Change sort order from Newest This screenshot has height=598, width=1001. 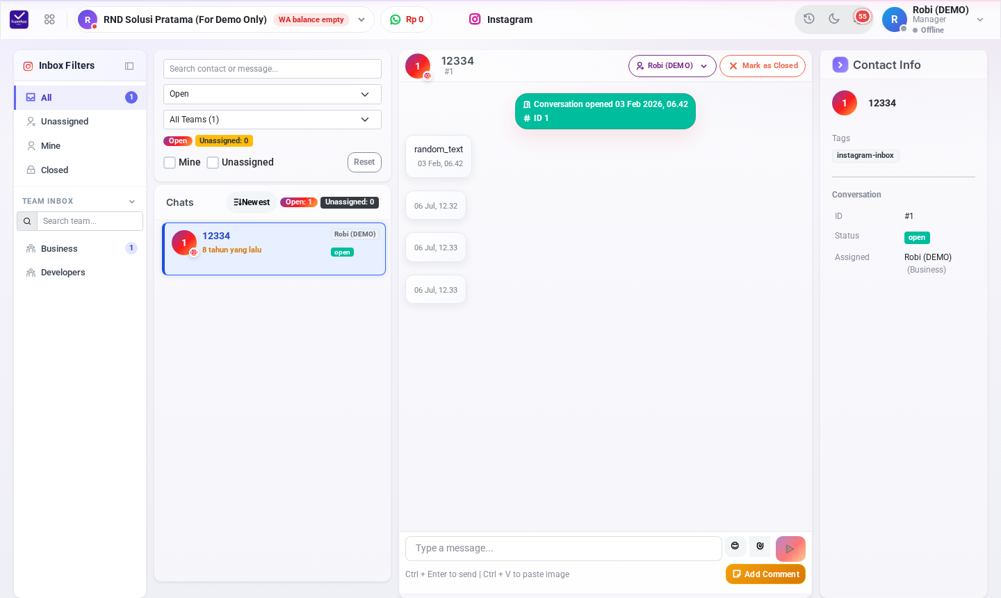pyautogui.click(x=252, y=202)
